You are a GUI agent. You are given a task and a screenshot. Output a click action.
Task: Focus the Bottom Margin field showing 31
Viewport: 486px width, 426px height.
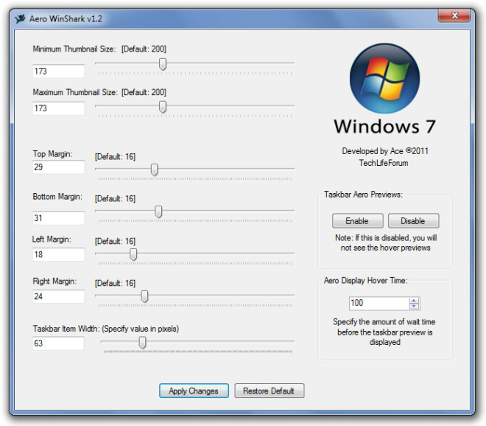pyautogui.click(x=59, y=218)
